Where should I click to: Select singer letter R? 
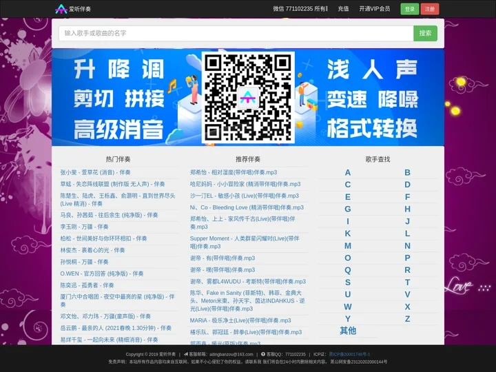pyautogui.click(x=407, y=270)
